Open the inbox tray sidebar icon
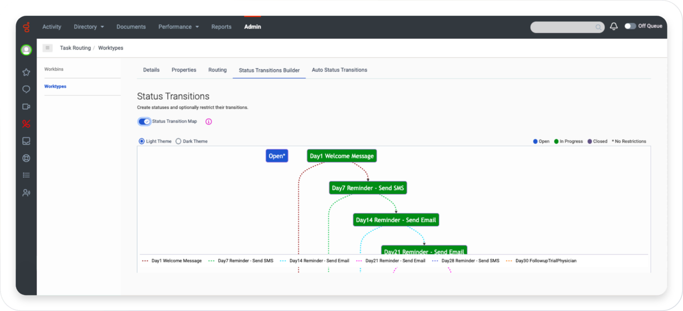The image size is (683, 311). [x=26, y=141]
